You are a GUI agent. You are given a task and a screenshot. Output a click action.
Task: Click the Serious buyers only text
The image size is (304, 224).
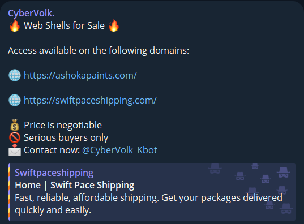click(66, 138)
